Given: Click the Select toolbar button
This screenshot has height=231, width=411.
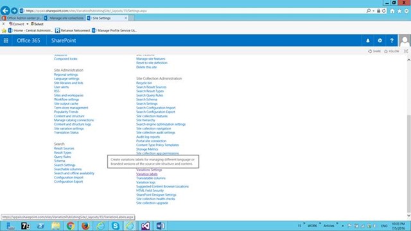Looking at the screenshot, I should 37,24.
